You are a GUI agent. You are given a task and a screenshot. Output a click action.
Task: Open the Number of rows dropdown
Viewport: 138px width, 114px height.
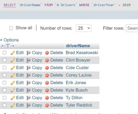tap(84, 28)
